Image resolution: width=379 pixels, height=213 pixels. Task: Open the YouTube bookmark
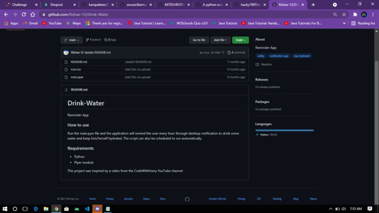tap(52, 23)
